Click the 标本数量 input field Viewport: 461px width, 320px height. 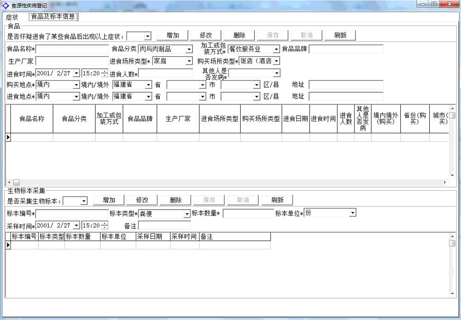pyautogui.click(x=248, y=214)
